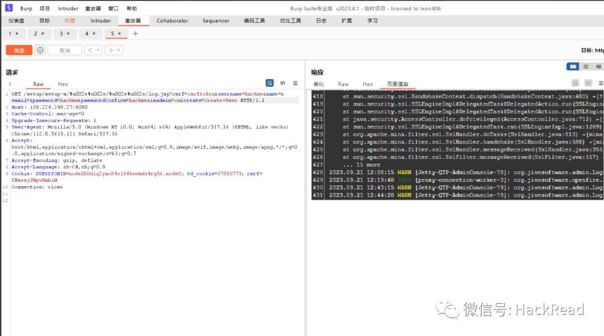The image size is (604, 336).
Task: Switch to Sequencer tab
Action: [x=216, y=21]
